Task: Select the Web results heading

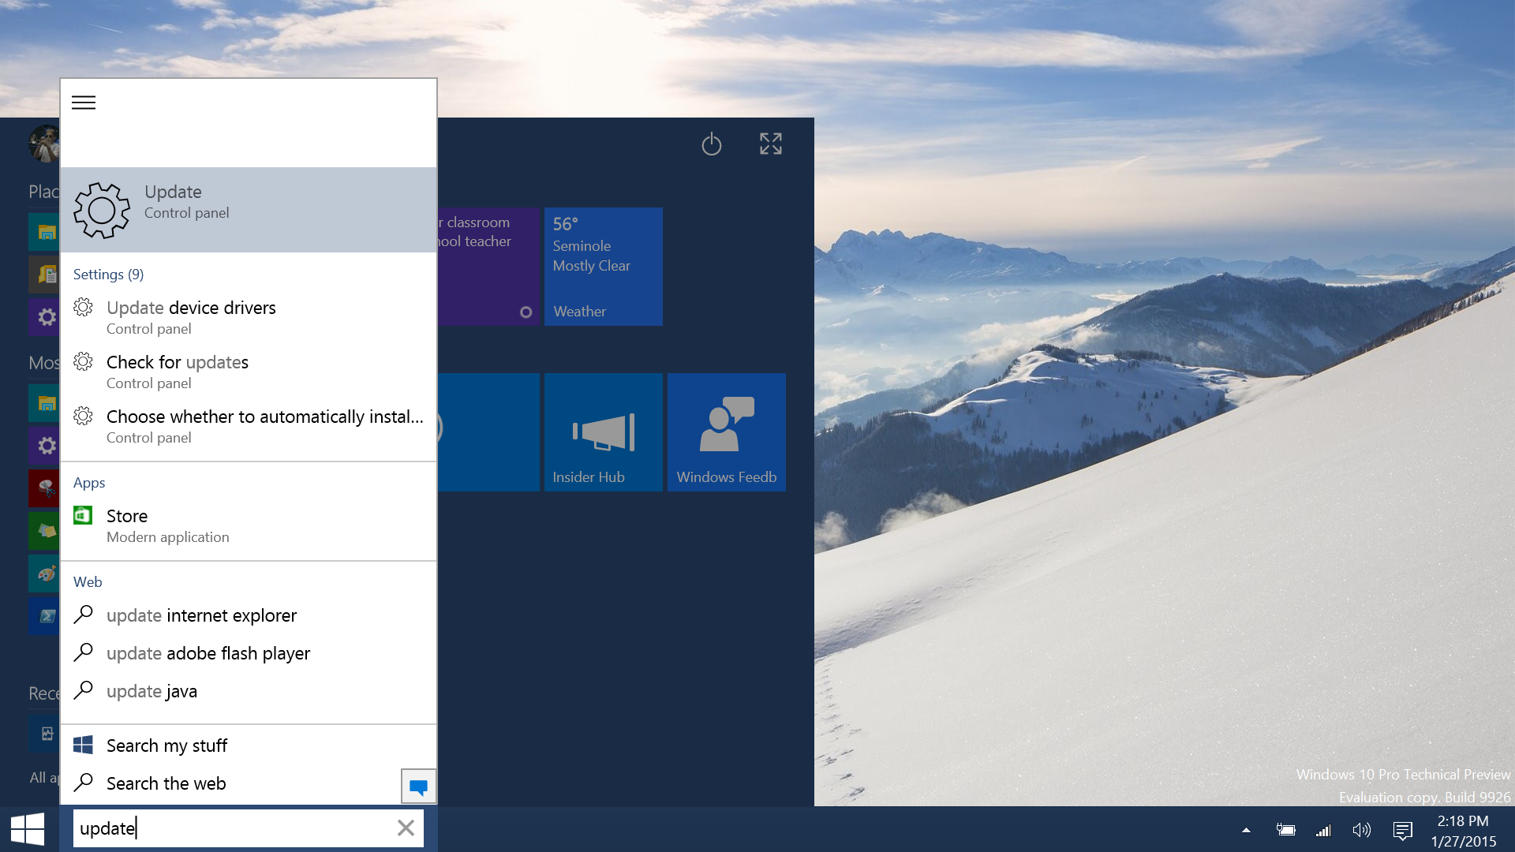Action: pos(88,582)
